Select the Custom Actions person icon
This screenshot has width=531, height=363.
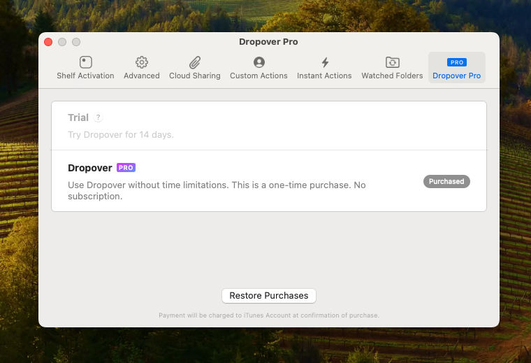[x=259, y=68]
